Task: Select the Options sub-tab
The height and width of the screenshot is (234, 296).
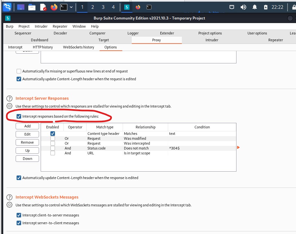Action: pyautogui.click(x=111, y=47)
